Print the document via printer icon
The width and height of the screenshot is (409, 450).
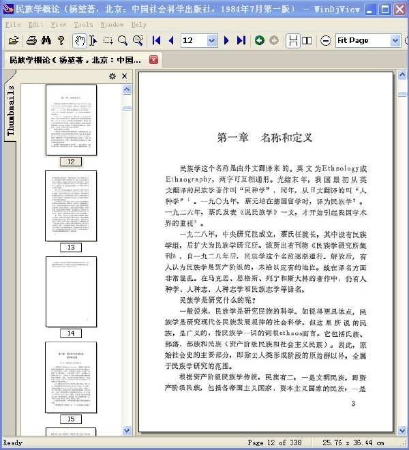[31, 40]
